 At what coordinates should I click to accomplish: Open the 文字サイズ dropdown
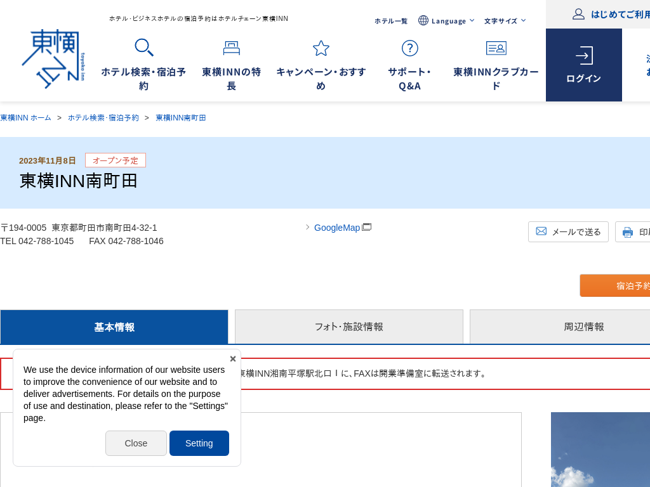505,21
